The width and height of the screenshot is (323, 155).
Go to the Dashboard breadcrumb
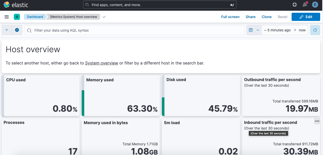[35, 17]
